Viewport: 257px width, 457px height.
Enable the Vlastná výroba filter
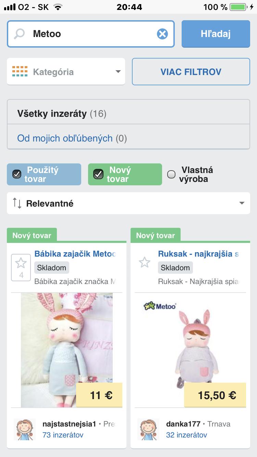pyautogui.click(x=171, y=174)
